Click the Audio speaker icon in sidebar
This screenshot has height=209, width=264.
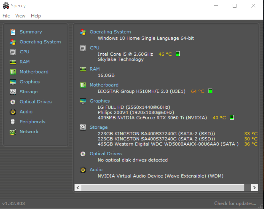click(x=13, y=112)
